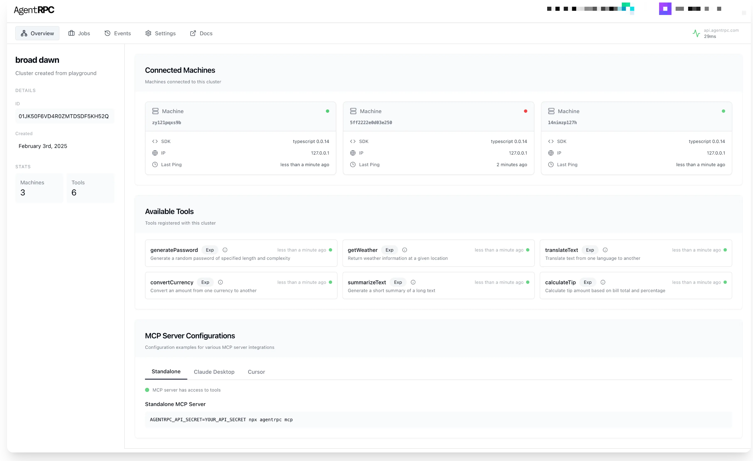Click the info icon beside convertCurrency
The image size is (753, 461).
220,282
